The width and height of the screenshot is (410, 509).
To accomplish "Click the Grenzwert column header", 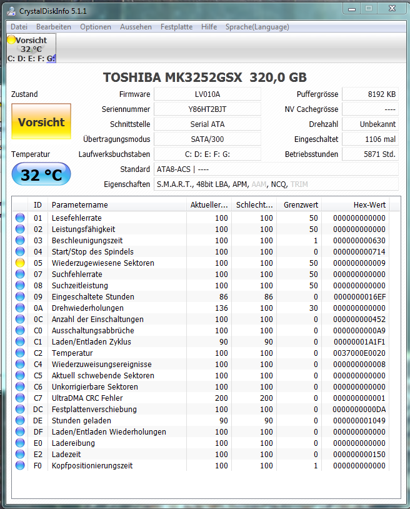I will coord(299,204).
